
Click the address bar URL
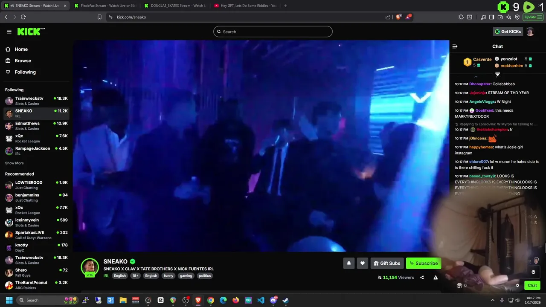pos(131,17)
